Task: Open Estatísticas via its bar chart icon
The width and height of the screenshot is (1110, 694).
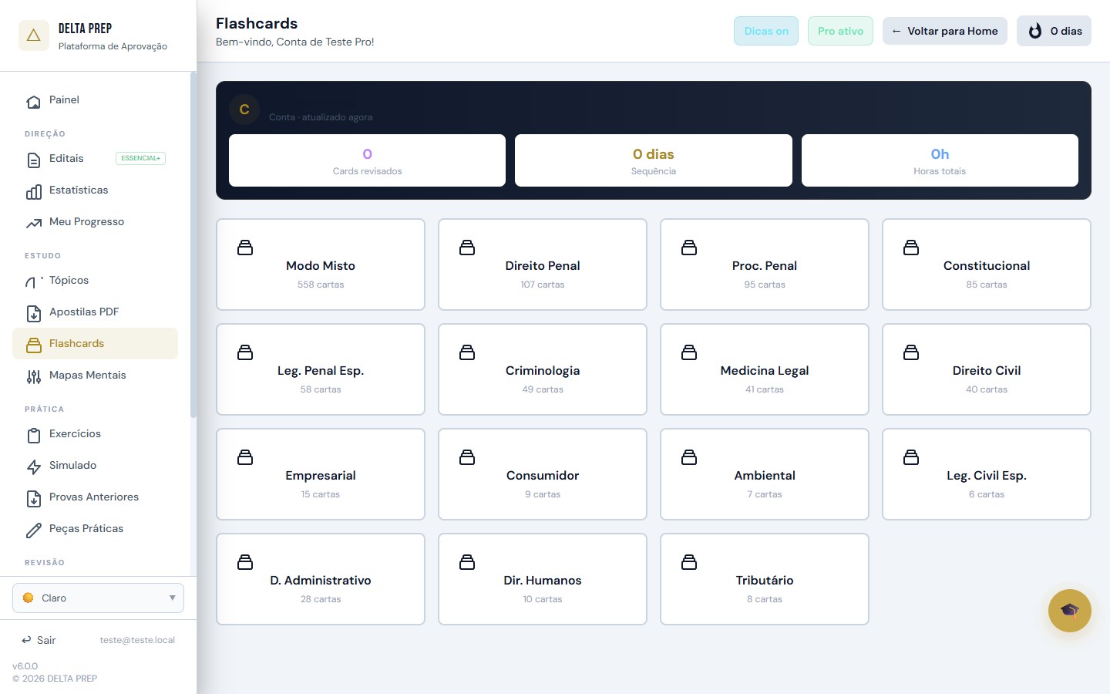Action: pyautogui.click(x=34, y=191)
